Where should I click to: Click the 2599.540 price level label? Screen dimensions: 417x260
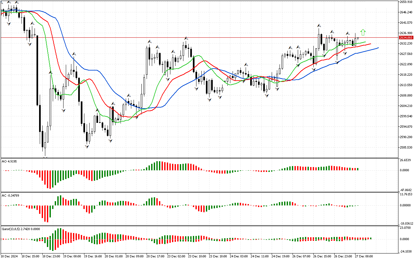coord(406,116)
